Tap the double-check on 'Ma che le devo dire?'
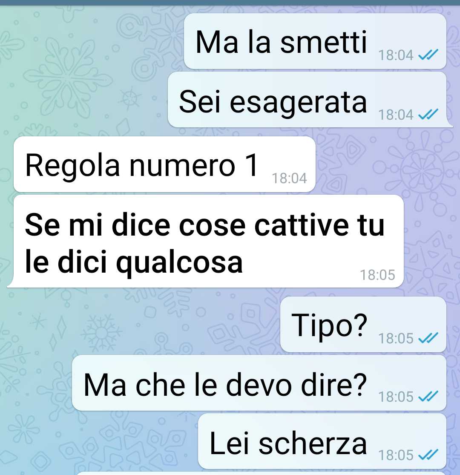Image resolution: width=460 pixels, height=475 pixels. (x=428, y=396)
